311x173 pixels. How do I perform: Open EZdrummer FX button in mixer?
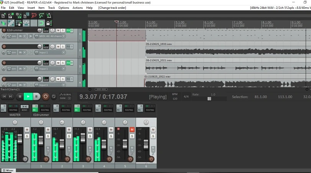(x=35, y=108)
